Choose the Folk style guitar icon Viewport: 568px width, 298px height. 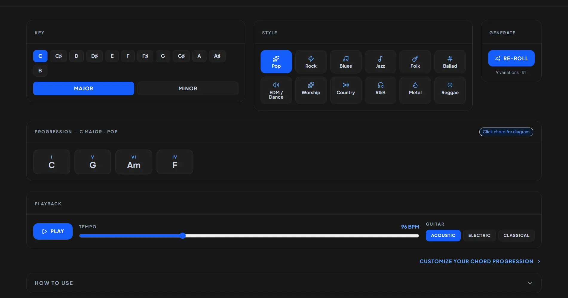[415, 58]
